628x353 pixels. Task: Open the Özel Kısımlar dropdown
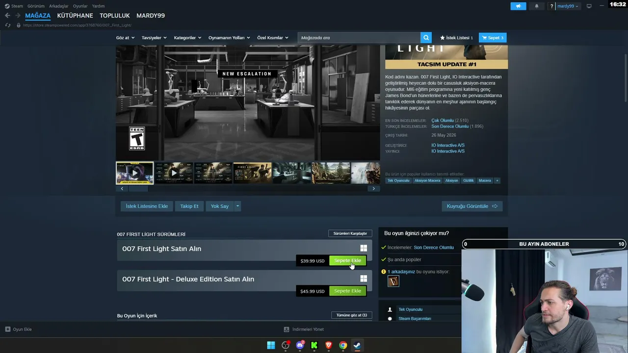click(272, 38)
